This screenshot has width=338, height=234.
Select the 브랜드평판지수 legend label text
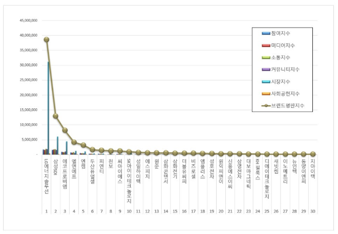point(290,105)
